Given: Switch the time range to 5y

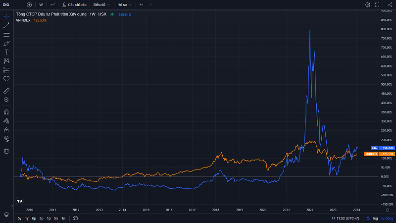Looking at the screenshot, I should [x=20, y=218].
